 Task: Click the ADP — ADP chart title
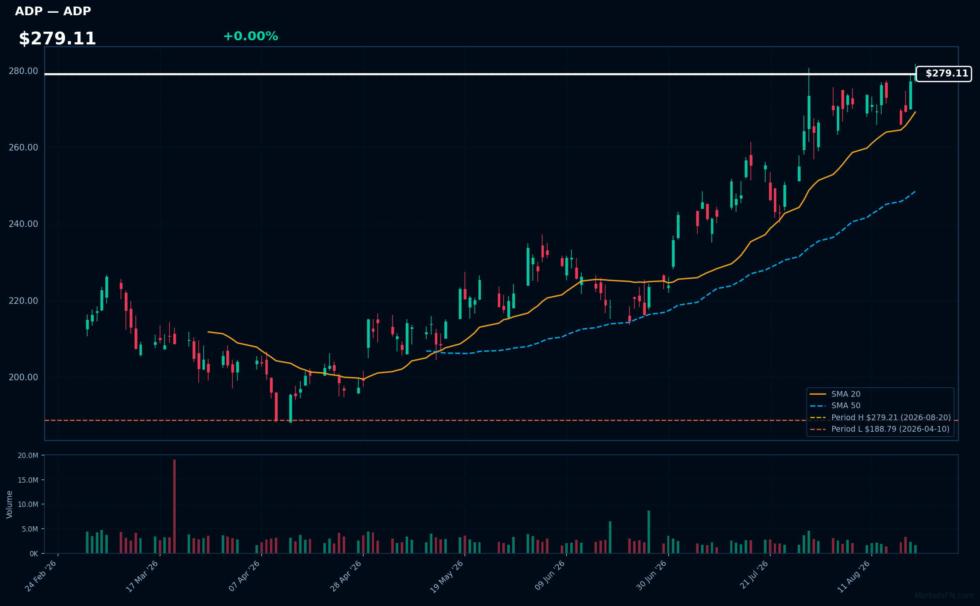53,11
